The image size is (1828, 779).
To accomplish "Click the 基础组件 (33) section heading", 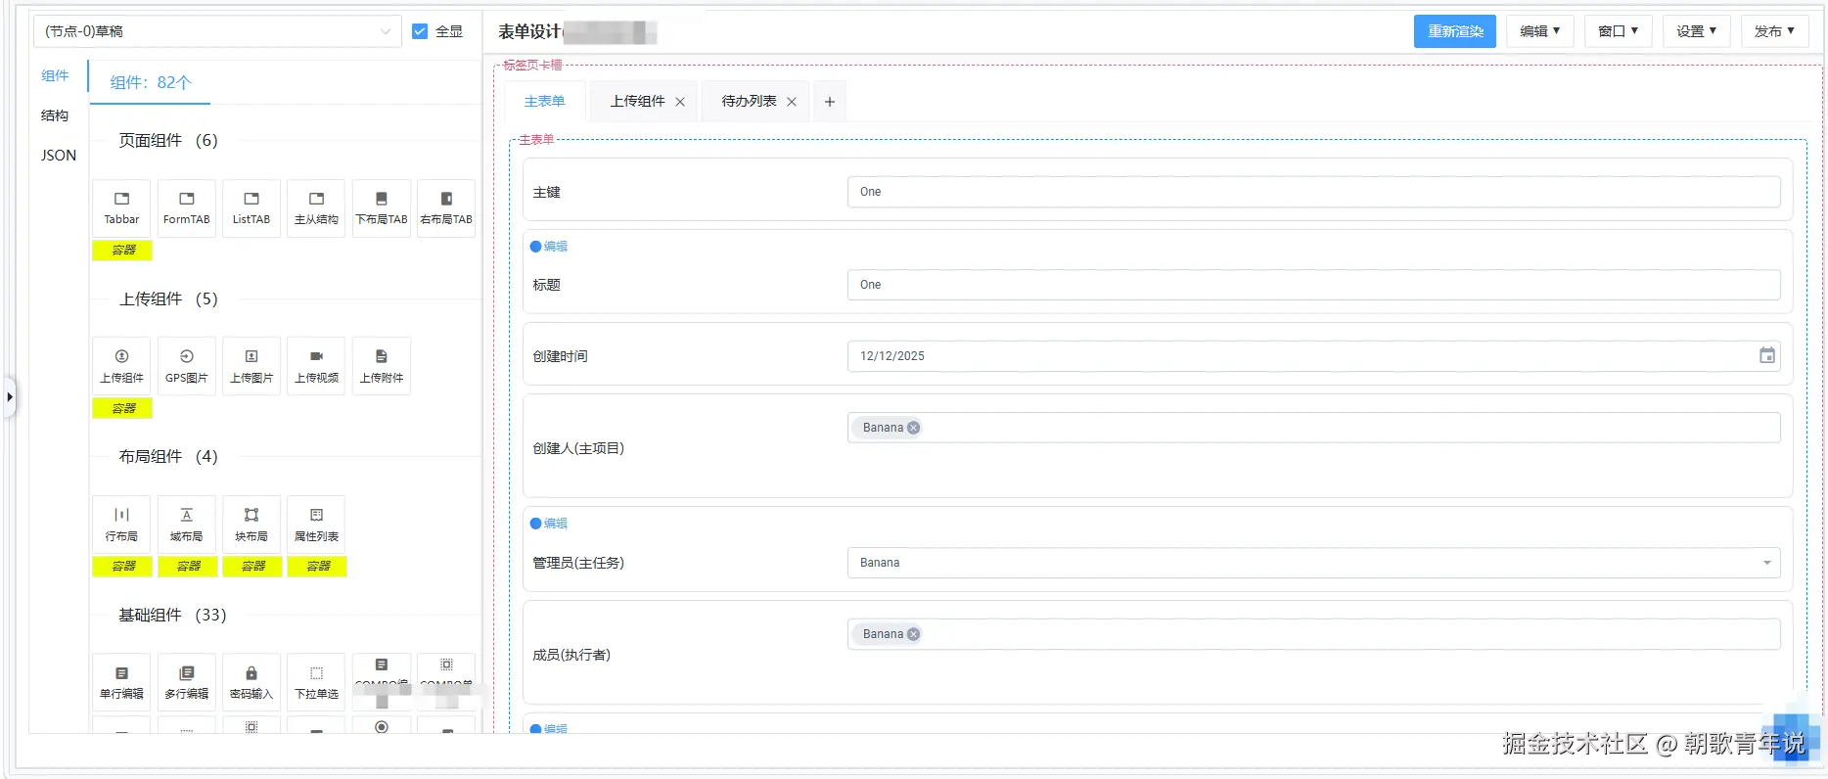I will pyautogui.click(x=172, y=615).
